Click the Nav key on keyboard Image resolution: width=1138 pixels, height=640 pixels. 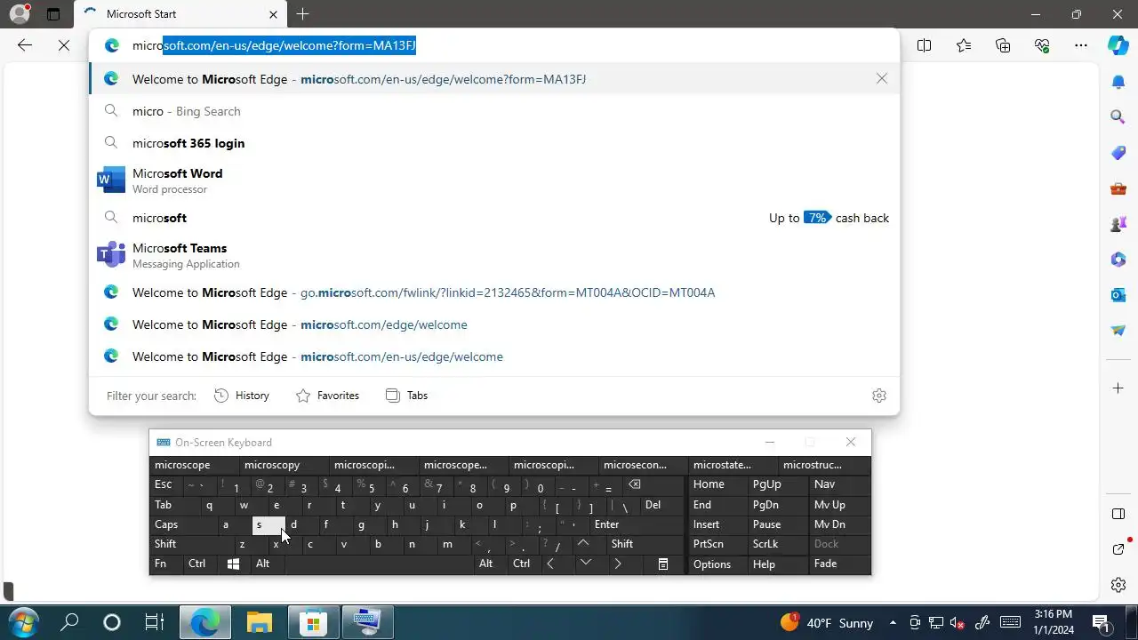839,484
